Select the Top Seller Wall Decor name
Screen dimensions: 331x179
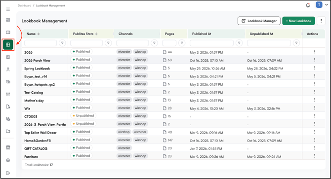[41, 133]
